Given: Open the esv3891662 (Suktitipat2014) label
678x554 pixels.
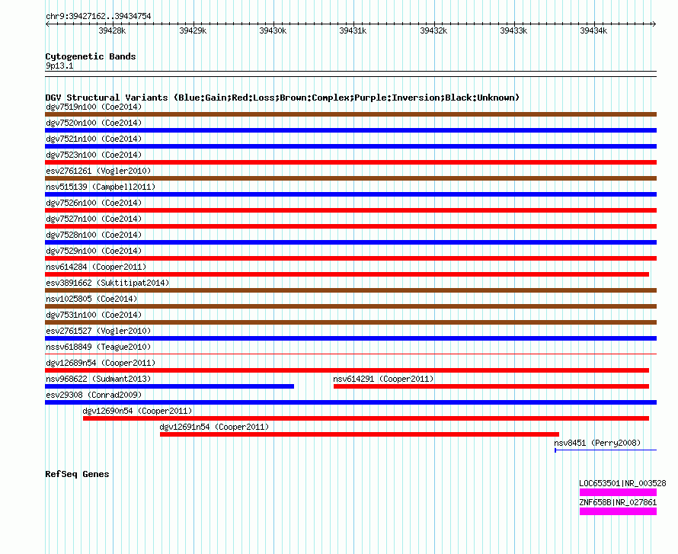Looking at the screenshot, I should click(x=107, y=283).
